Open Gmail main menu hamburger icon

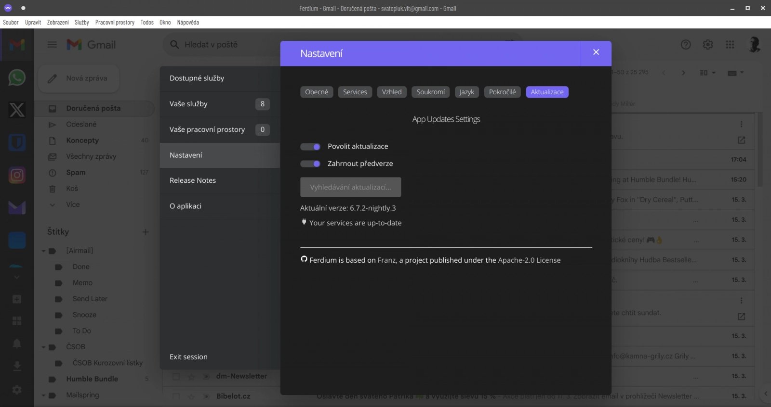coord(52,45)
